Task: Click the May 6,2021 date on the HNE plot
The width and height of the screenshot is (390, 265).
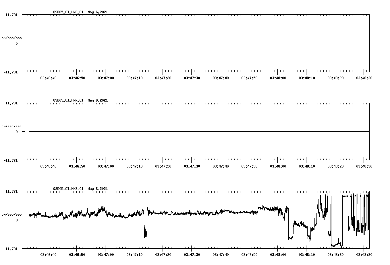Action: point(98,12)
